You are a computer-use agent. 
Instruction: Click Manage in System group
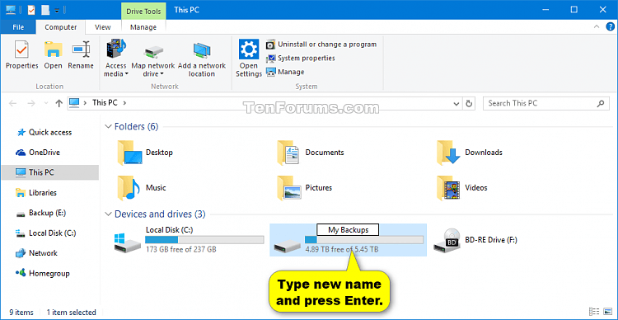pos(285,73)
